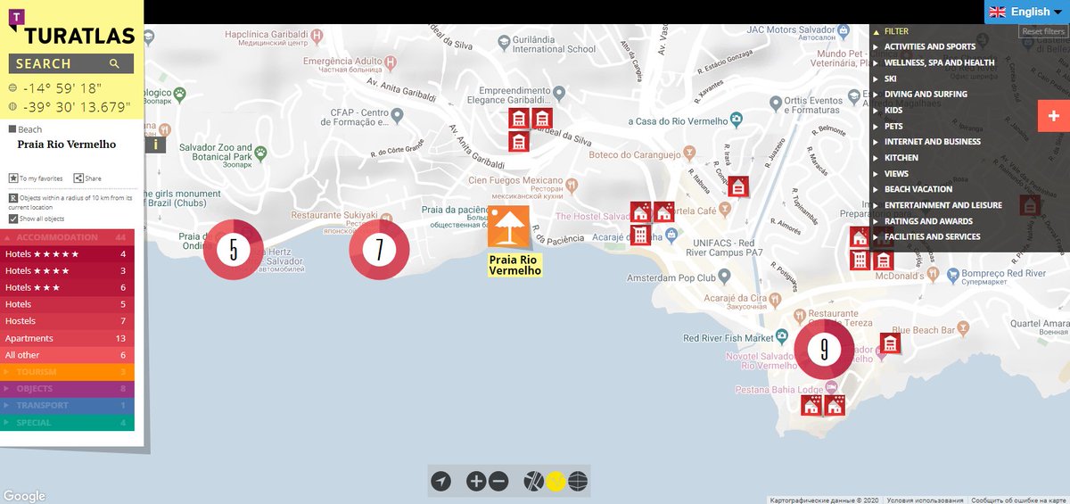Locate my current position on map
The width and height of the screenshot is (1070, 504).
[440, 482]
